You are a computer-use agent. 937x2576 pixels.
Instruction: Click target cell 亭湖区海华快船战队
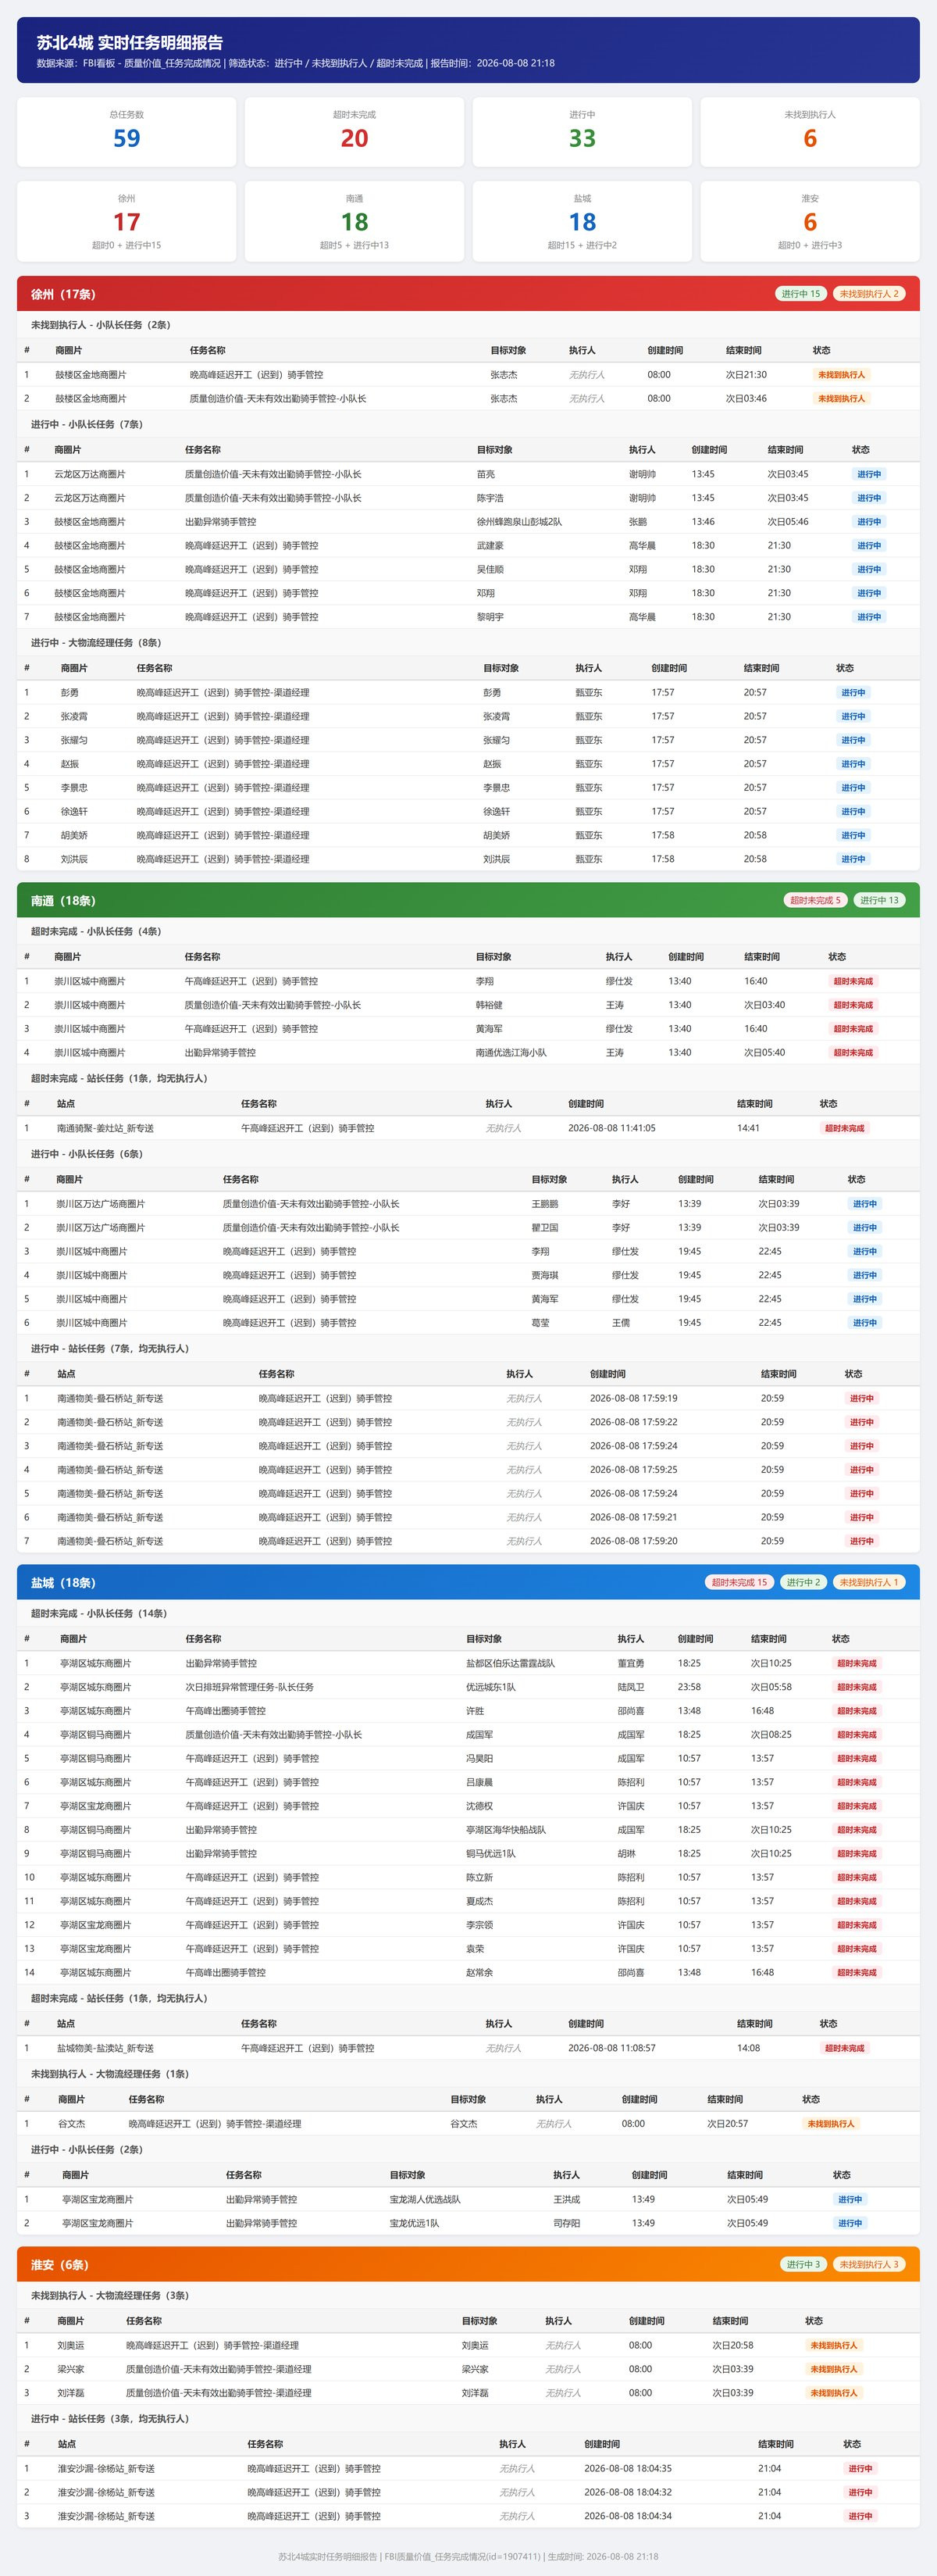click(507, 1830)
